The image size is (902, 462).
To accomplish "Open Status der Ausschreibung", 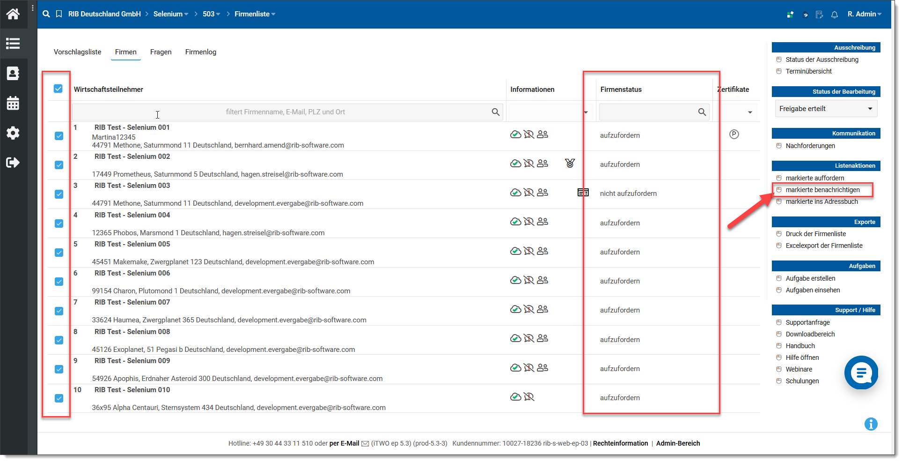I will point(822,60).
